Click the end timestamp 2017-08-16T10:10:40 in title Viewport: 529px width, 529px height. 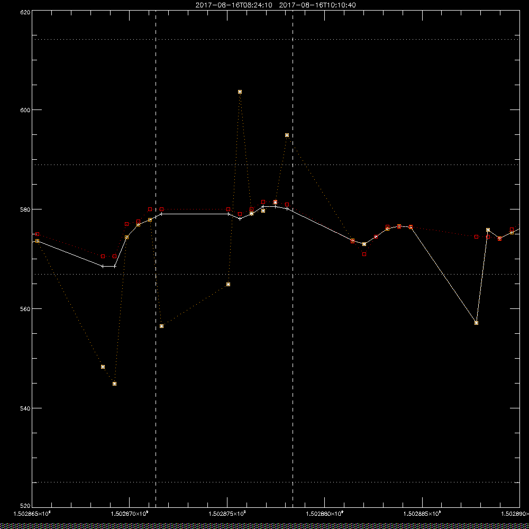pos(317,5)
